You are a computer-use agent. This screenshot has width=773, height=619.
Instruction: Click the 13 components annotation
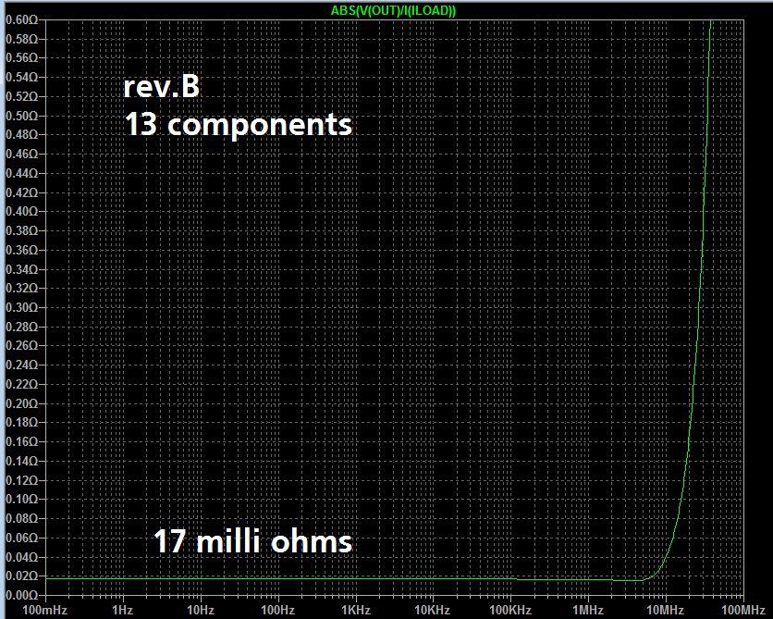pos(239,124)
